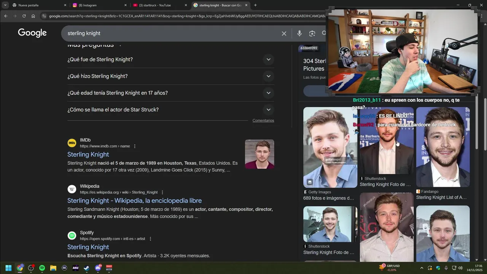
Task: Click the Spotify site favicon
Action: [x=72, y=236]
